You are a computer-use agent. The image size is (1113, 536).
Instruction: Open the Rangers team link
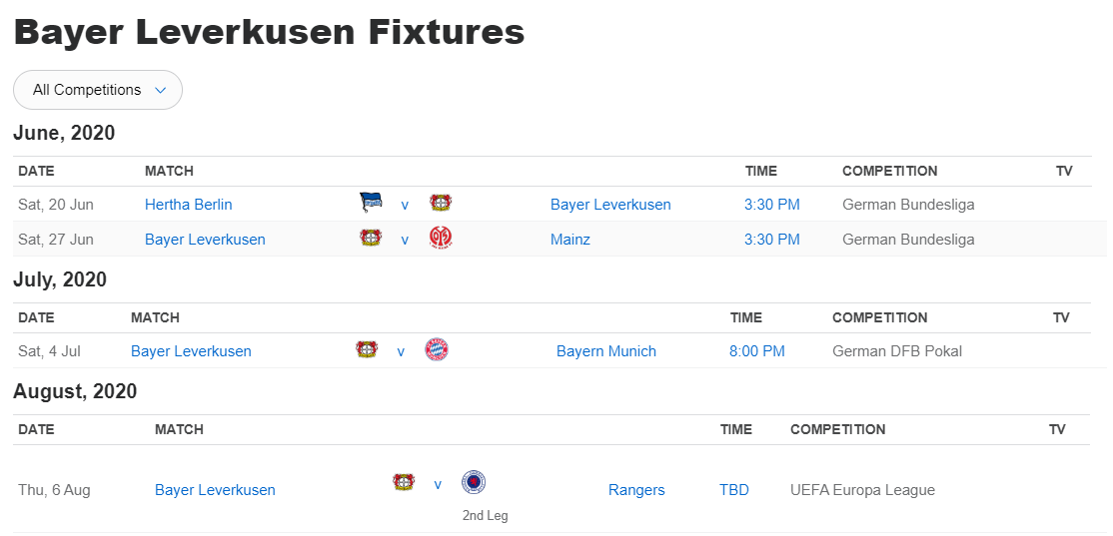(636, 490)
